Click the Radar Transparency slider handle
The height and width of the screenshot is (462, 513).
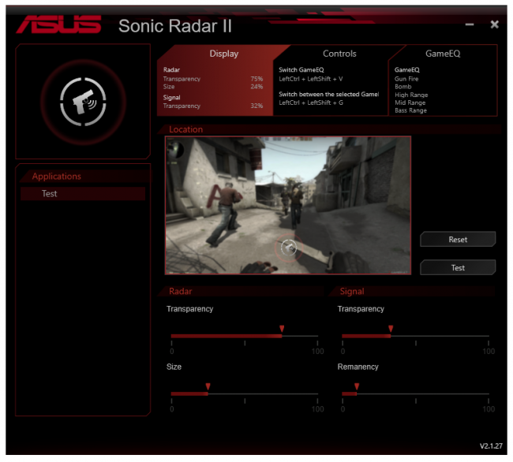coord(282,329)
